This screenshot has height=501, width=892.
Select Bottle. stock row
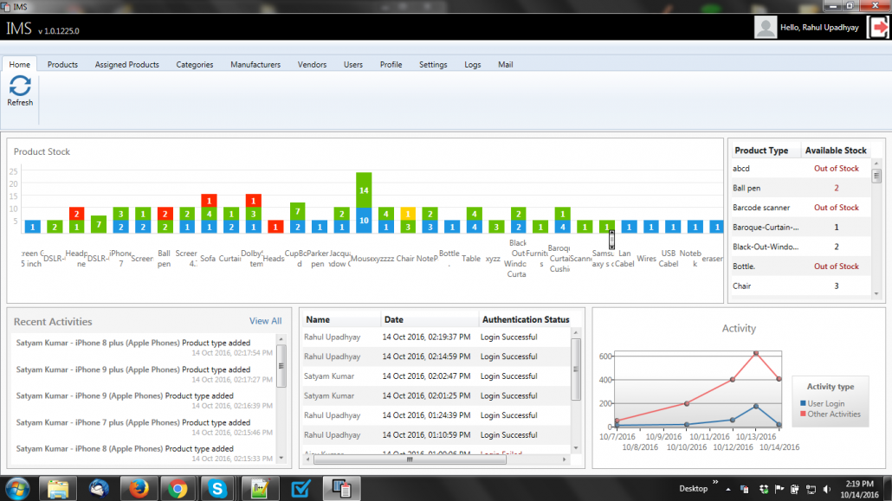800,267
